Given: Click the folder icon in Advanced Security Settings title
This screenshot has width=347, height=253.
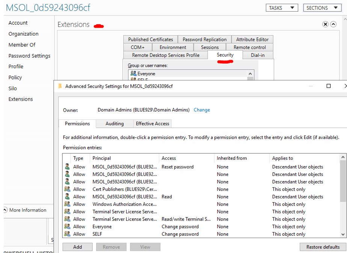Looking at the screenshot, I should coord(60,86).
